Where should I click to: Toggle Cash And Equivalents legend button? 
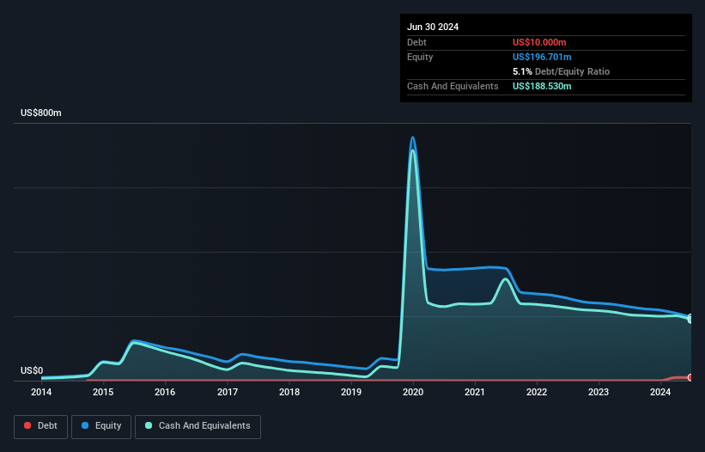198,426
